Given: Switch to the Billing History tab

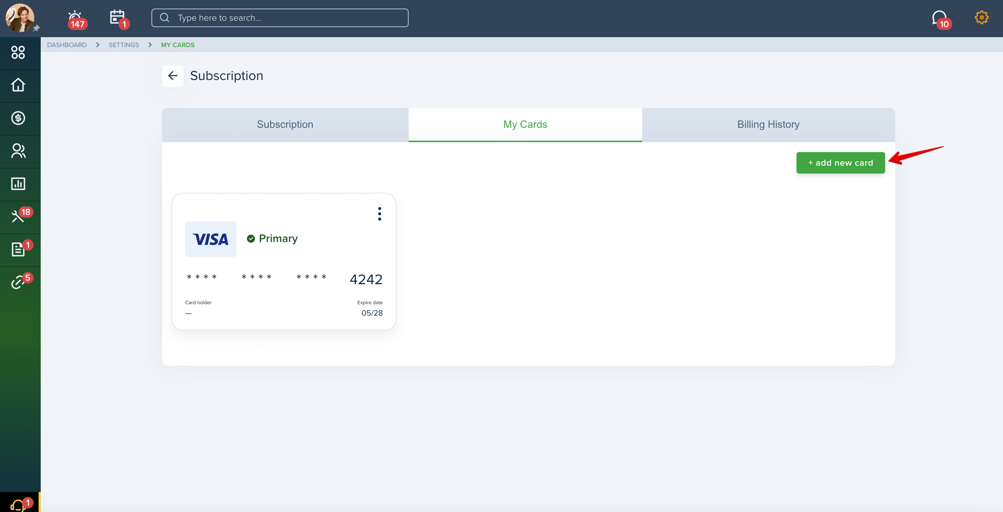Looking at the screenshot, I should tap(768, 125).
